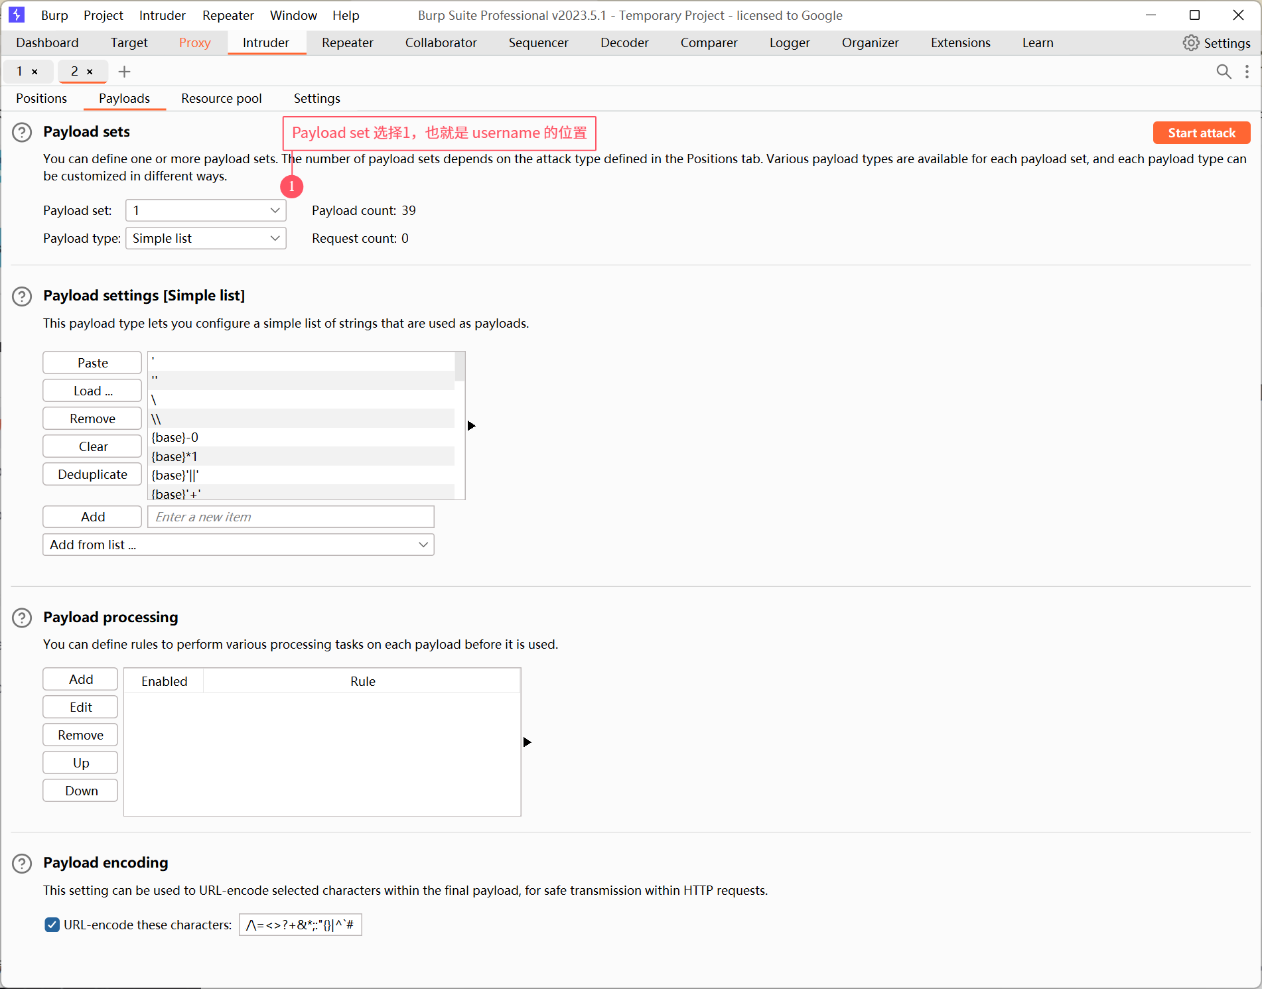Viewport: 1262px width, 989px height.
Task: Switch to the Dashboard tab
Action: [x=47, y=43]
